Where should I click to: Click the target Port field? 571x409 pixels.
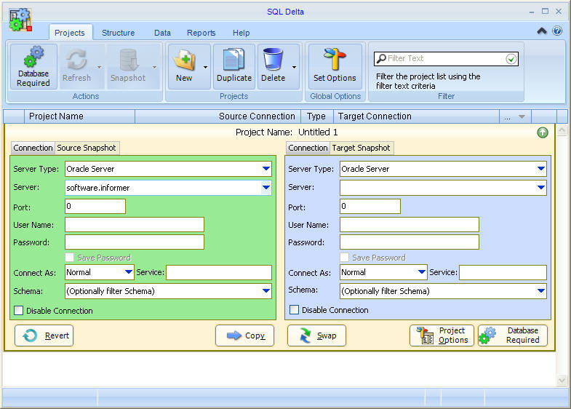[370, 206]
